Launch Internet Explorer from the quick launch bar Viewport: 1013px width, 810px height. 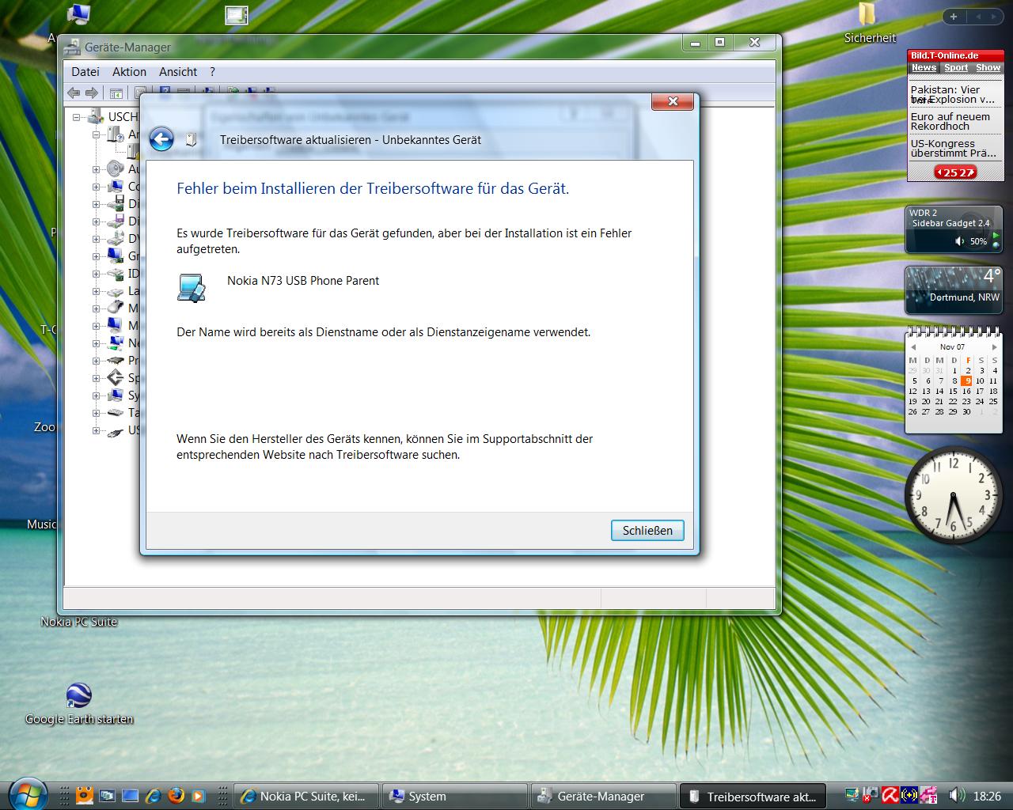click(154, 796)
